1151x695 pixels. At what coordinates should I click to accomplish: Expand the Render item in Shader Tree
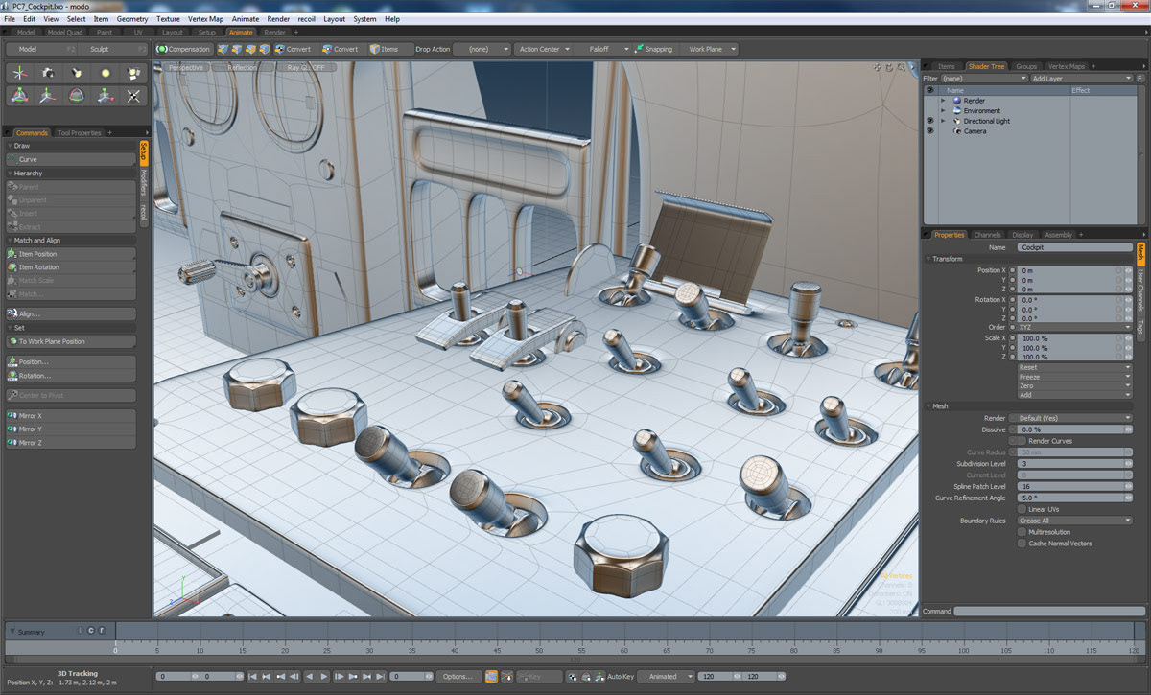click(x=943, y=101)
